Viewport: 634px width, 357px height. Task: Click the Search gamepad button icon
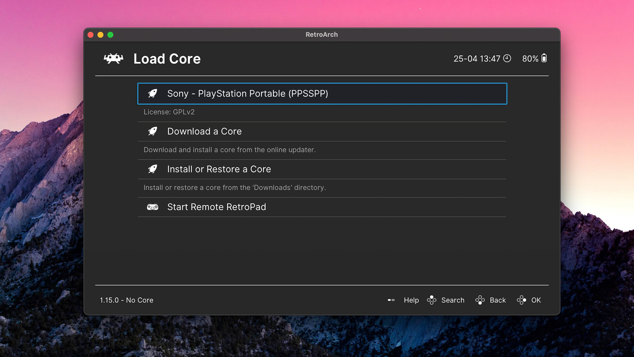click(x=432, y=300)
